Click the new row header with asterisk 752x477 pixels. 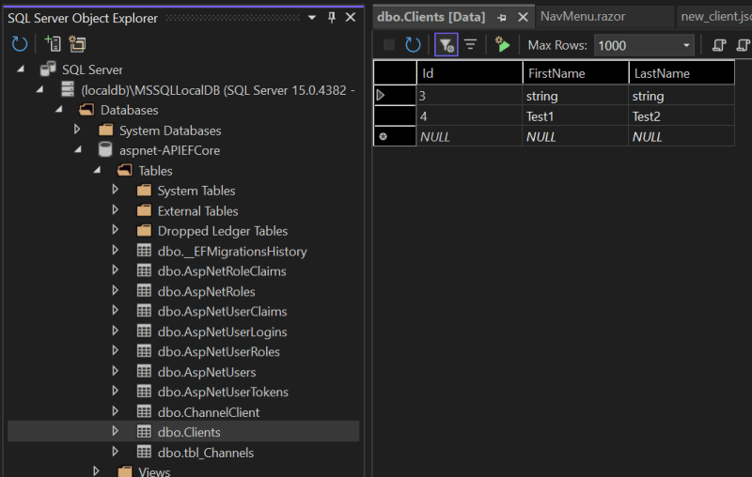click(395, 136)
